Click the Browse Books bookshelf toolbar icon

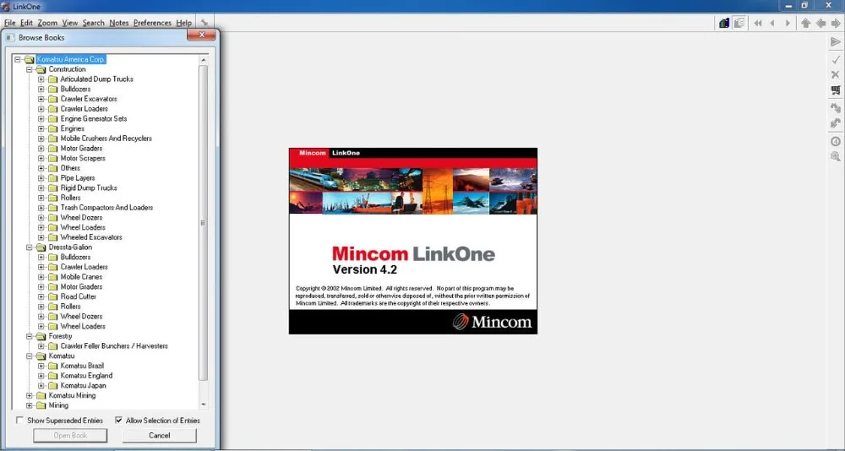tap(724, 23)
